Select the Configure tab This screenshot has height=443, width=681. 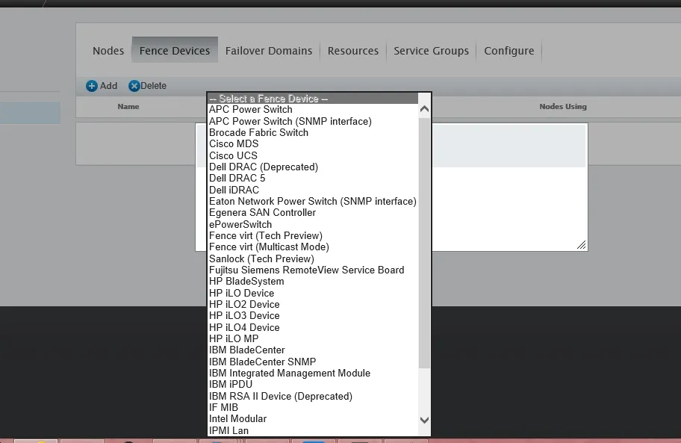tap(509, 51)
